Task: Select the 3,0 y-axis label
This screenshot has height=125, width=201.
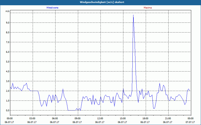Action: (x=8, y=81)
